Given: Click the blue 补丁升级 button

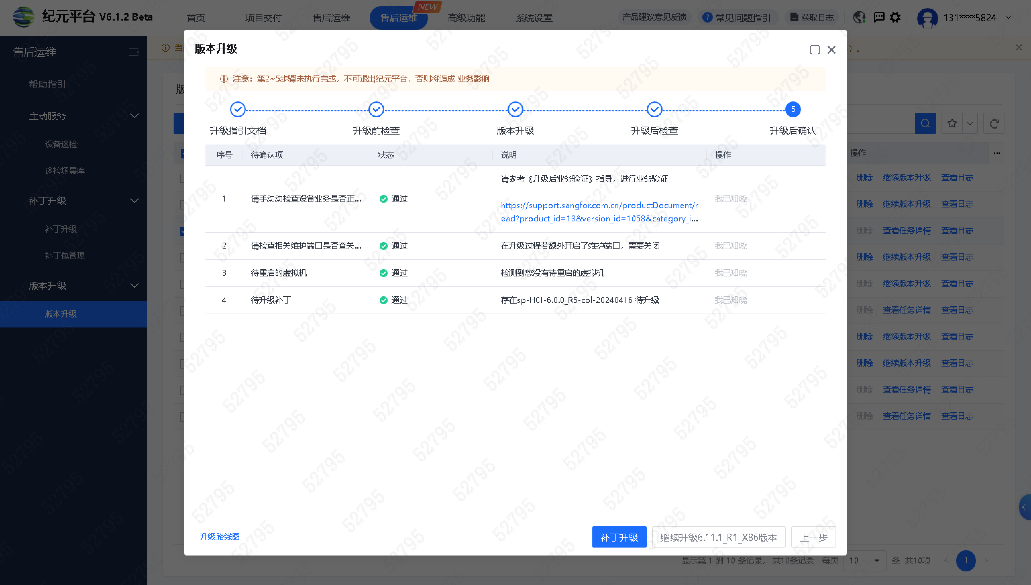Looking at the screenshot, I should point(619,537).
